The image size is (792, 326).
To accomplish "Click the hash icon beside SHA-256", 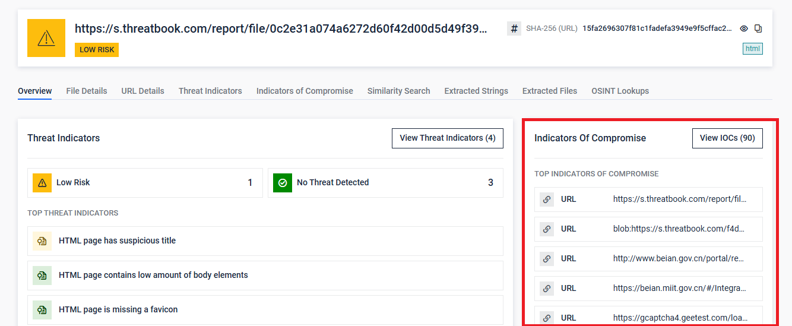I will tap(514, 29).
